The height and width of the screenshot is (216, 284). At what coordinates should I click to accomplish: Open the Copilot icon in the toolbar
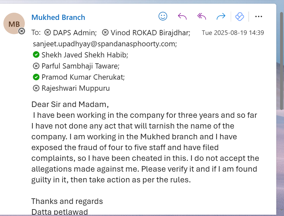point(240,16)
